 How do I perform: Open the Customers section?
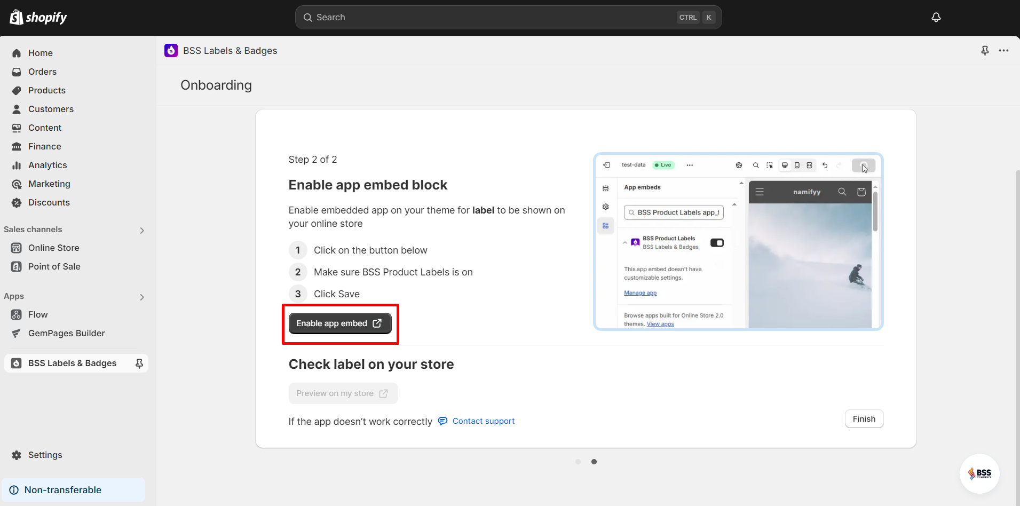(x=51, y=109)
